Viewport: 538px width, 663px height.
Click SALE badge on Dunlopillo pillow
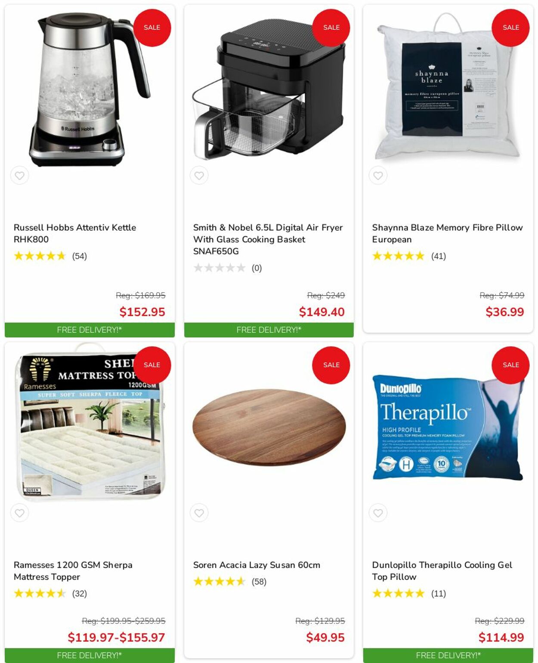(510, 365)
